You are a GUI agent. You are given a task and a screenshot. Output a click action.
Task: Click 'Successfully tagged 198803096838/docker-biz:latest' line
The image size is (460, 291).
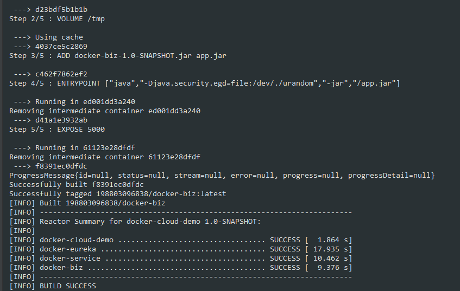click(118, 194)
